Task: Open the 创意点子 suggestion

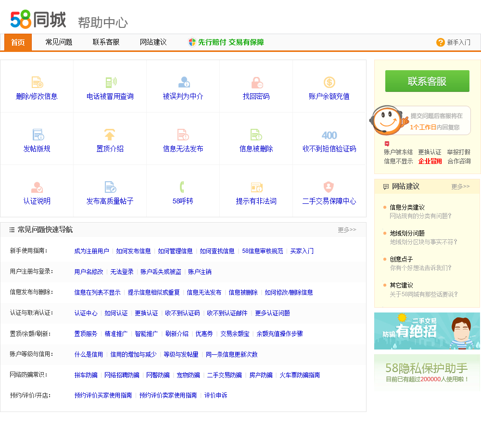Action: [401, 260]
